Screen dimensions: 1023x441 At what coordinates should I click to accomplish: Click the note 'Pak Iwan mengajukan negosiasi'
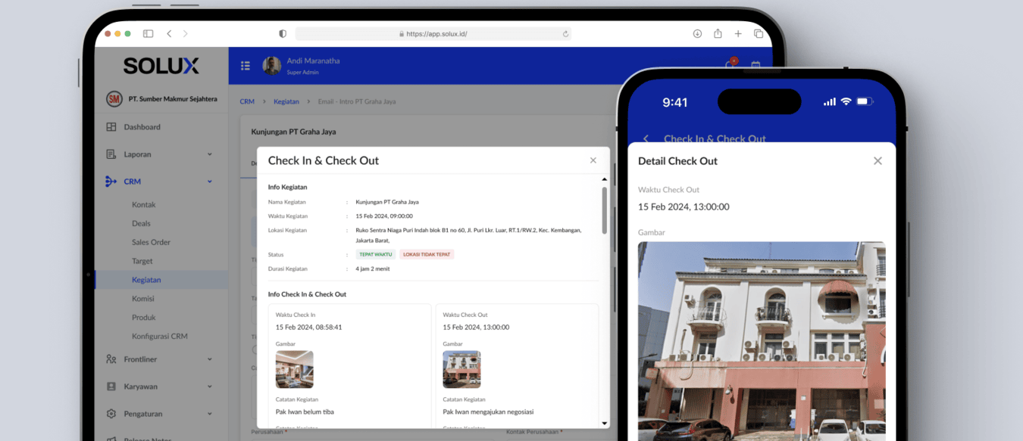488,412
